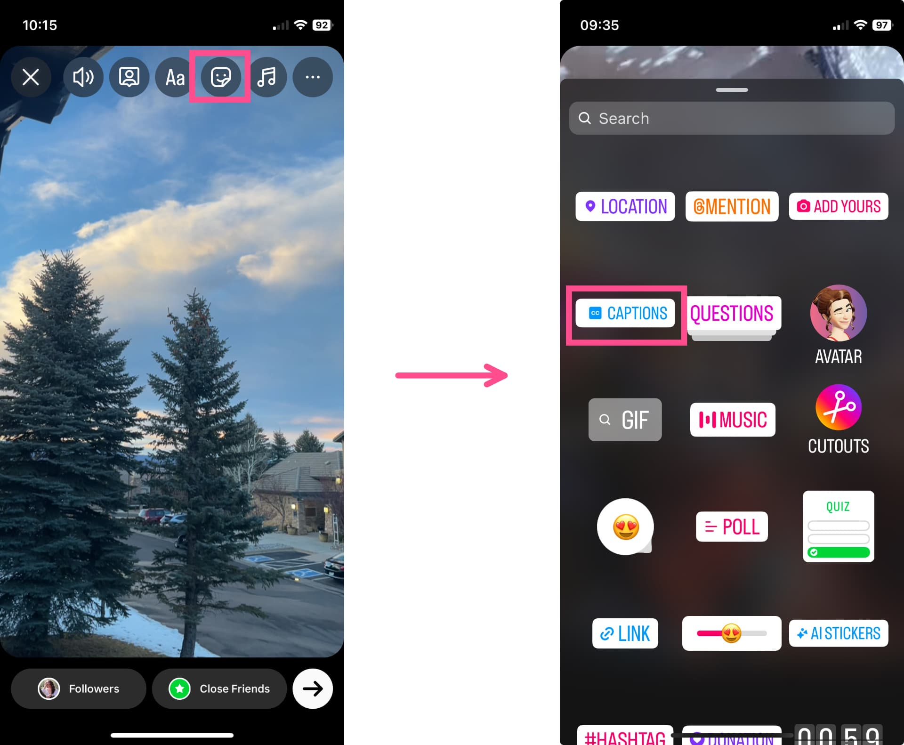Tap the more options ellipsis icon
Image resolution: width=904 pixels, height=745 pixels.
coord(313,77)
